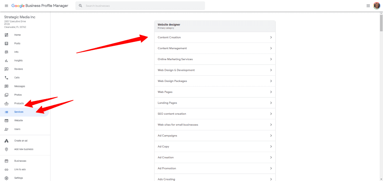
Task: Click the Photos gallery icon
Action: point(6,95)
